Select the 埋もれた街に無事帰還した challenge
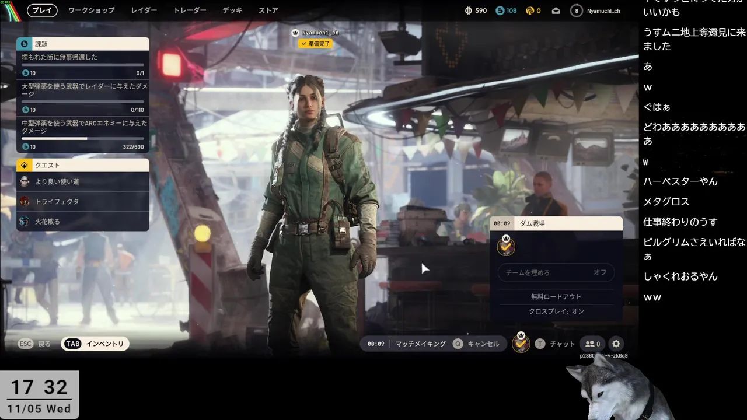This screenshot has height=420, width=747. pos(60,57)
